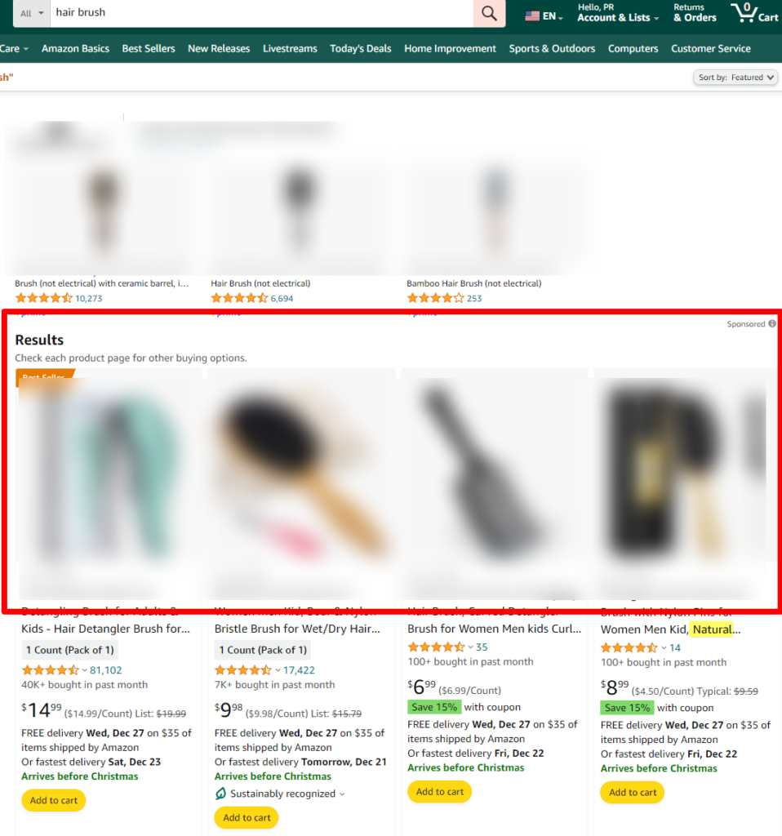
Task: Click the Sustainably recognized leaf icon
Action: 220,794
